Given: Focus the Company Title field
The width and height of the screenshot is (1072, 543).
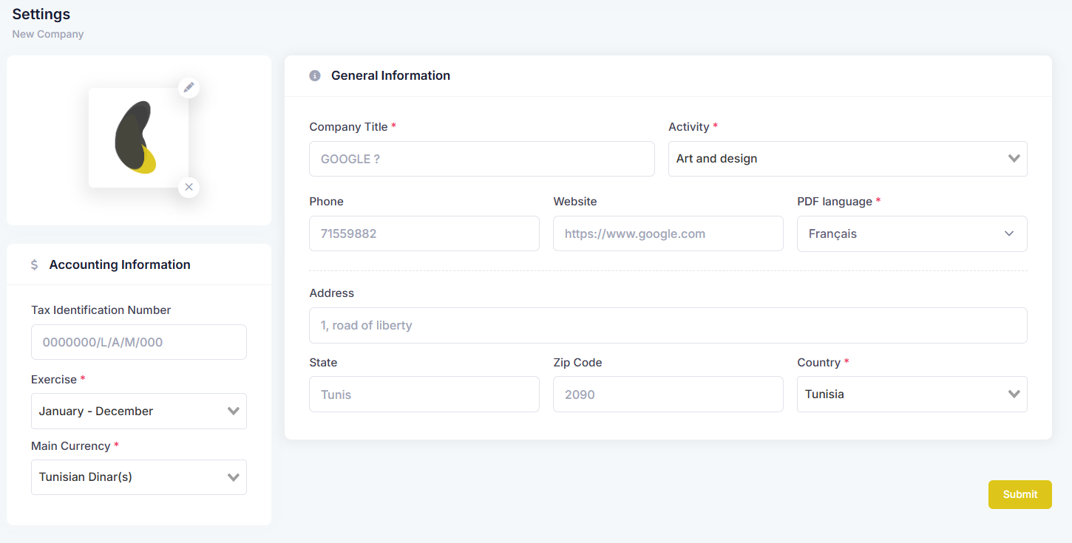Looking at the screenshot, I should (482, 159).
